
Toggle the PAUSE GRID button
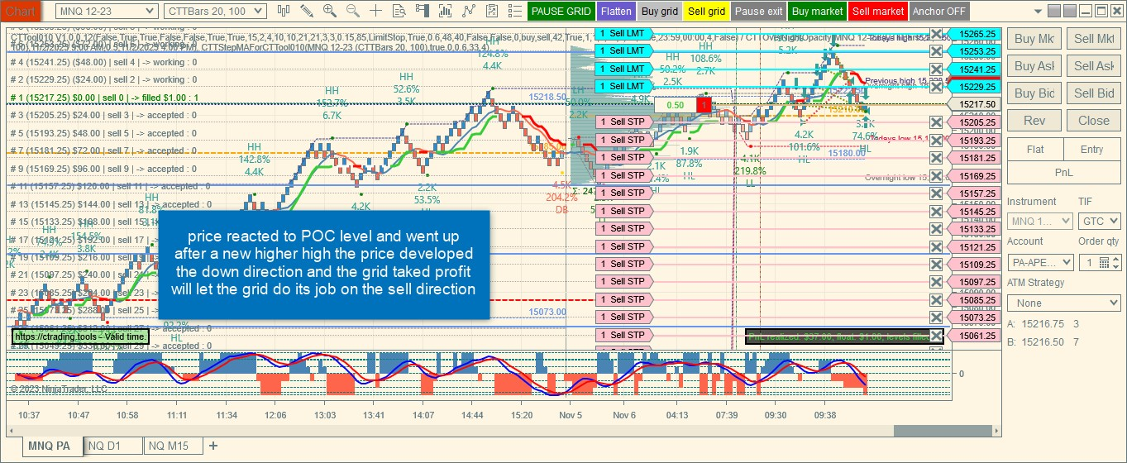pos(561,12)
